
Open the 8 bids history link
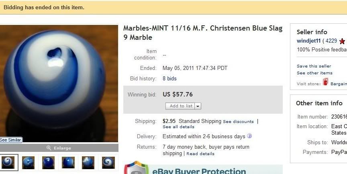point(169,79)
